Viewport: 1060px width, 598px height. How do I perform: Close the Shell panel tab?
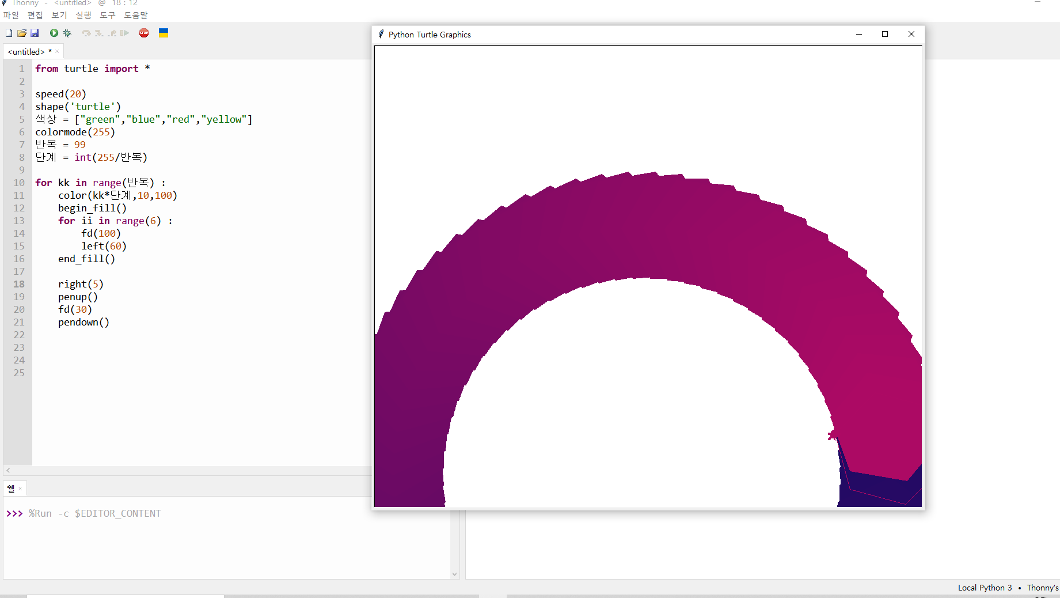[x=20, y=489]
